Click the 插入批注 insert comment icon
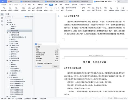The image size is (128, 100). pos(46,9)
